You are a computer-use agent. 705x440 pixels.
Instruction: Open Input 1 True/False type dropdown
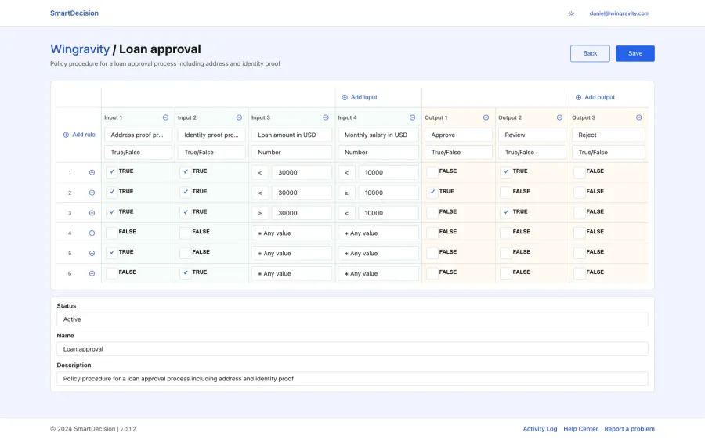tap(138, 153)
